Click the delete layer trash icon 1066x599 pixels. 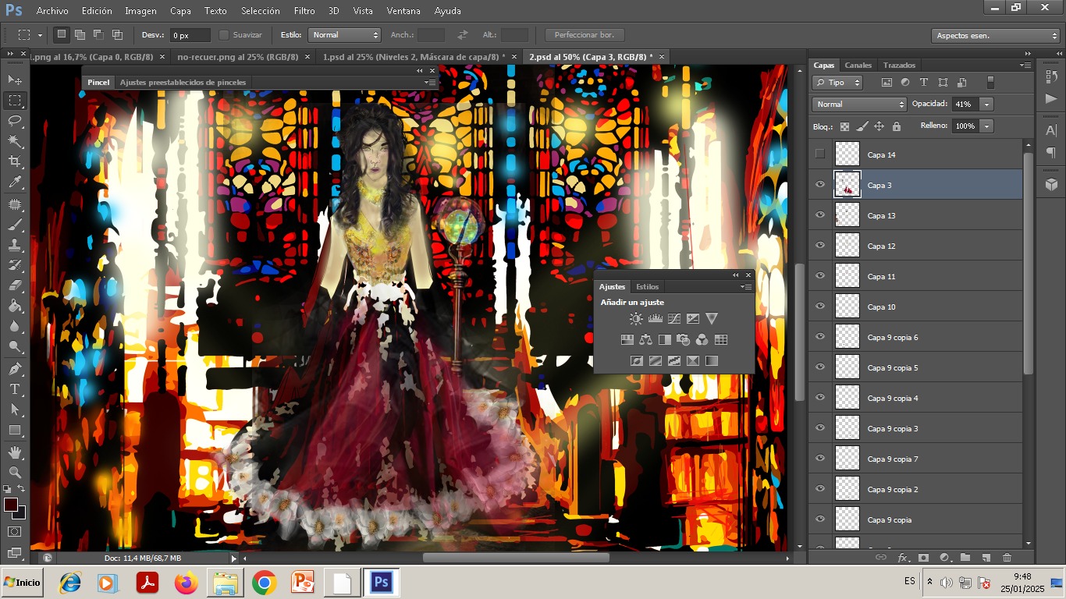[x=1007, y=558]
